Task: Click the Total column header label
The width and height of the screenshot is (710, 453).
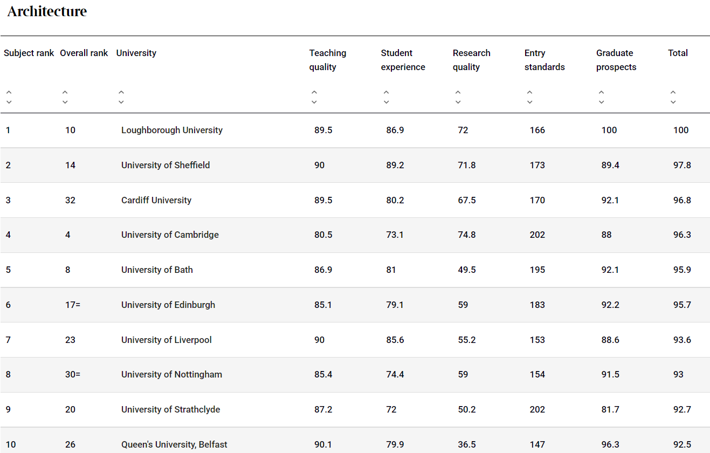Action: (x=678, y=53)
